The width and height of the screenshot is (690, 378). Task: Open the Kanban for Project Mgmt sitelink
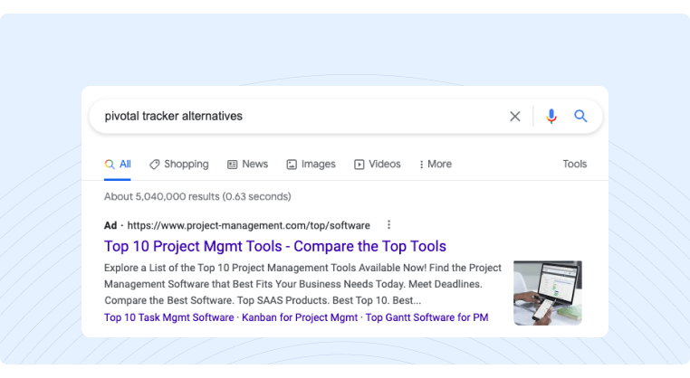tap(300, 317)
